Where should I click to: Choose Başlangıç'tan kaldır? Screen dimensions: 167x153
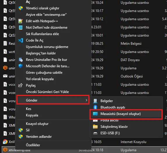[x=41, y=53]
